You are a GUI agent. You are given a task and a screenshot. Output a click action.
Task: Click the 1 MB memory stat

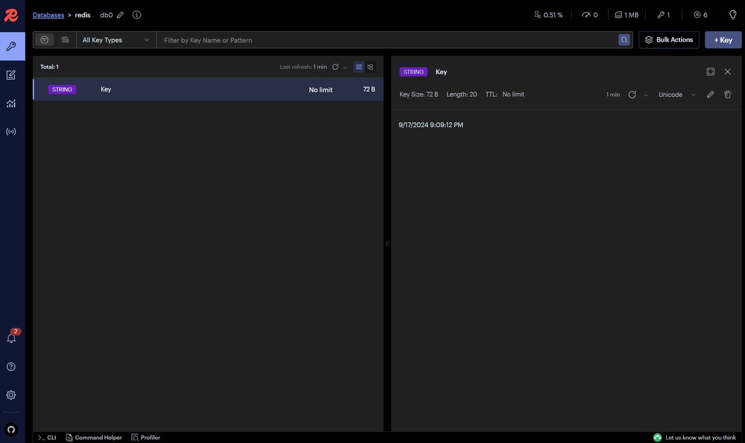coord(626,15)
